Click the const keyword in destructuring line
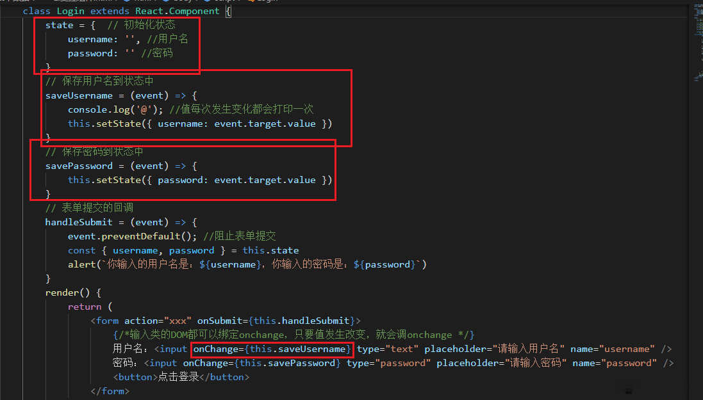 tap(81, 250)
